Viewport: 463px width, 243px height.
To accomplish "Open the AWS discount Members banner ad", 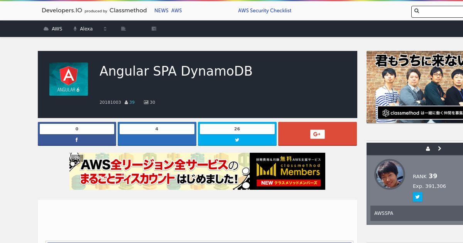I will click(x=197, y=171).
